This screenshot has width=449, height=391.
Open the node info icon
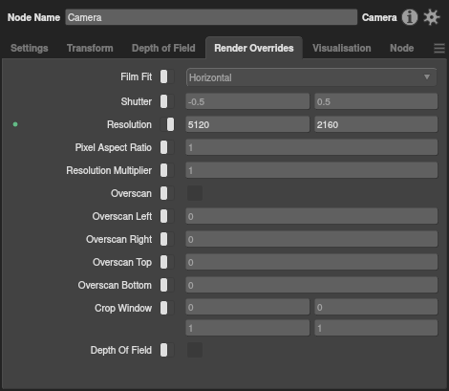tap(410, 17)
